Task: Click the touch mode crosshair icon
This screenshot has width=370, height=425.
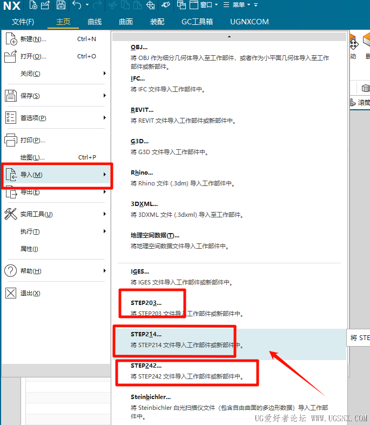Action: [x=150, y=5]
